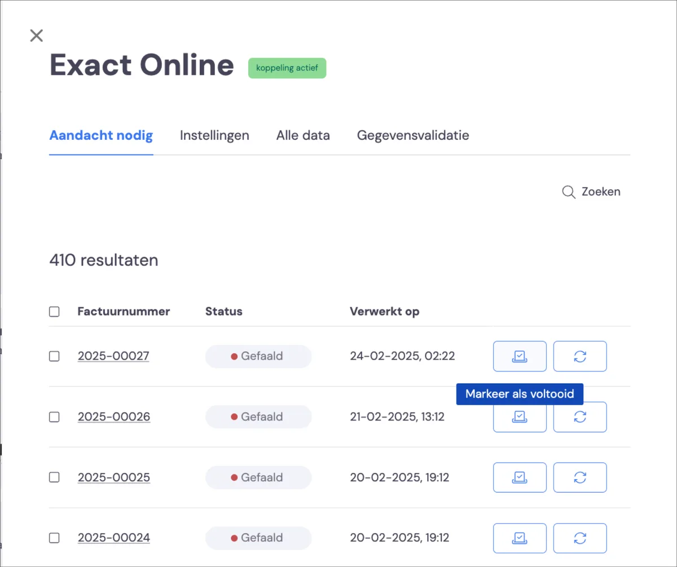Click the Gefaald status of 2025-00026
Image resolution: width=677 pixels, height=567 pixels.
pos(258,417)
